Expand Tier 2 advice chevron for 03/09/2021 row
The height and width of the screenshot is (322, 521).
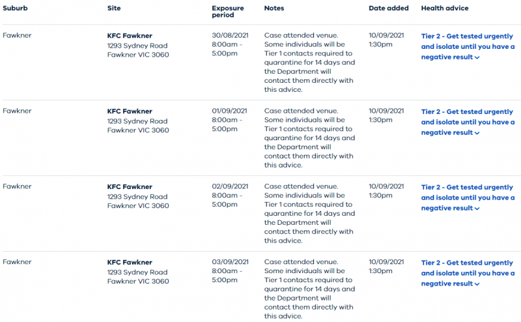pyautogui.click(x=477, y=284)
